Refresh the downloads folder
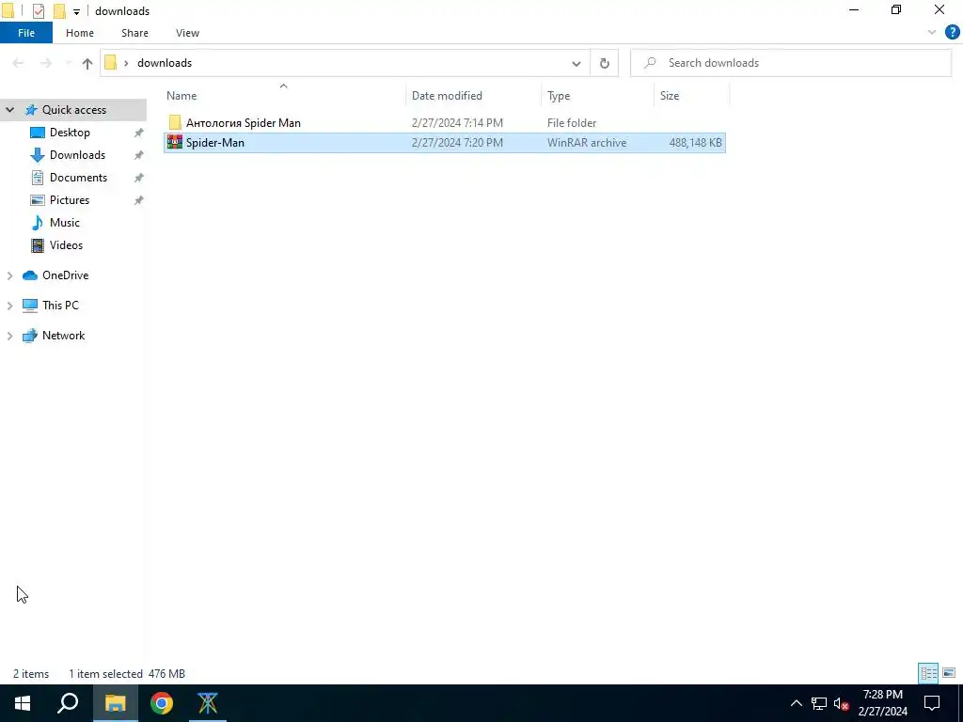963x722 pixels. click(605, 63)
